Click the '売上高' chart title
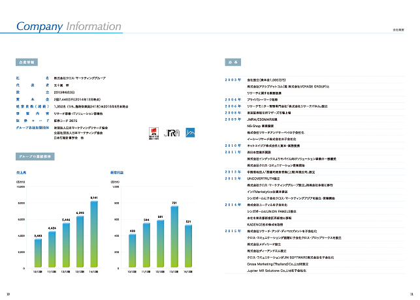The height and width of the screenshot is (300, 420). pos(21,172)
